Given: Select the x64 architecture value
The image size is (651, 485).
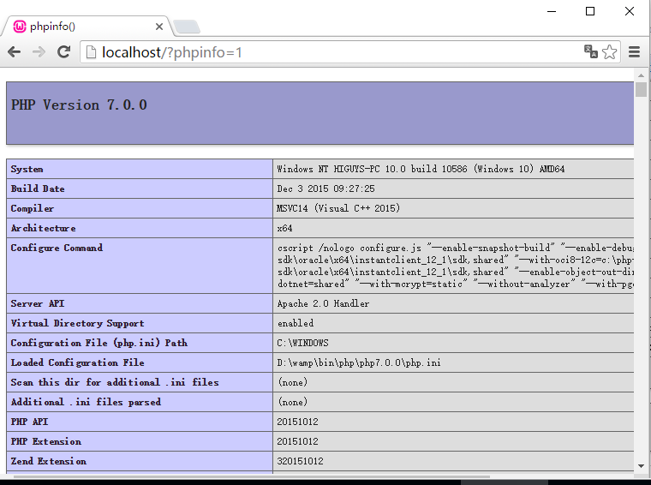Looking at the screenshot, I should click(284, 228).
